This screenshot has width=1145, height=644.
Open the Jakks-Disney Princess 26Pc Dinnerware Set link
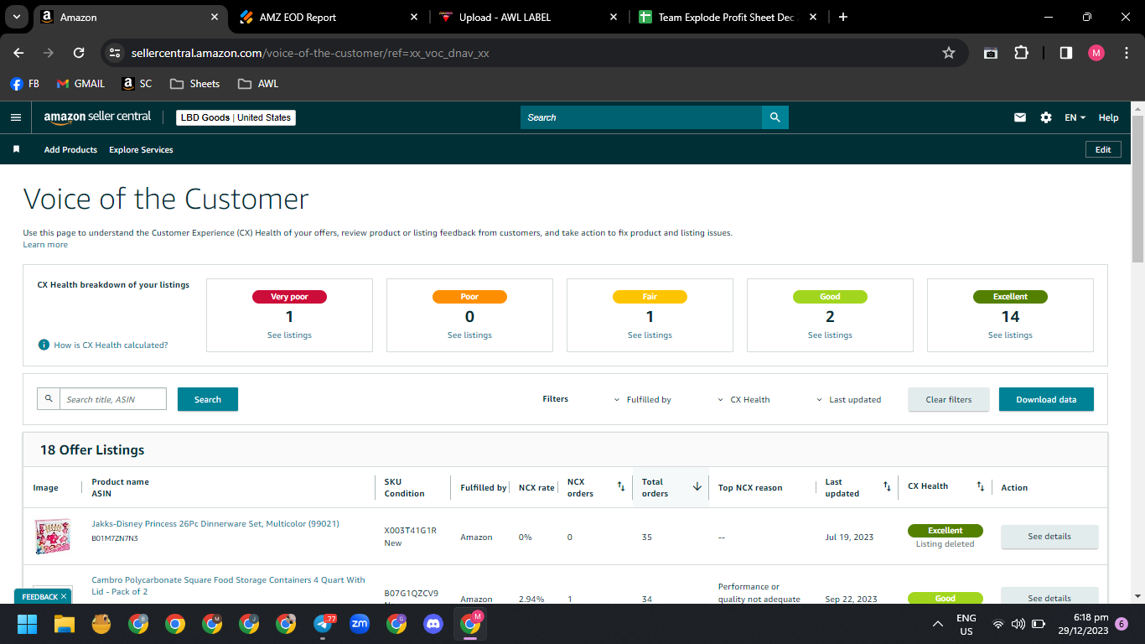[x=215, y=524]
